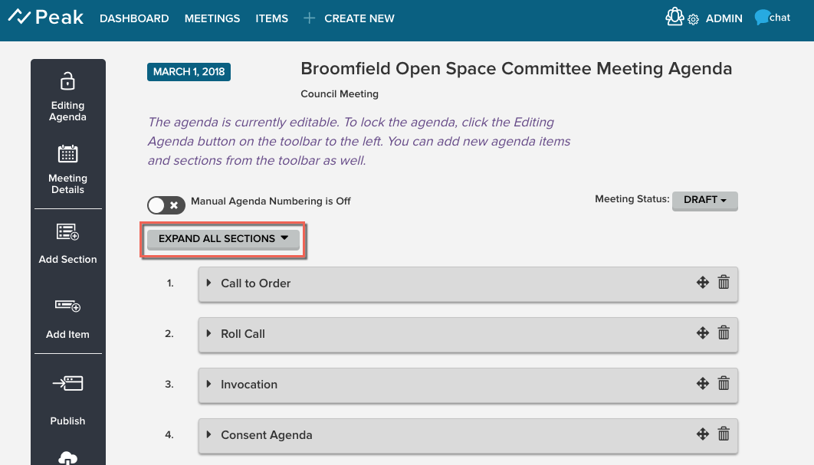Click the Add Section icon

coord(67,232)
